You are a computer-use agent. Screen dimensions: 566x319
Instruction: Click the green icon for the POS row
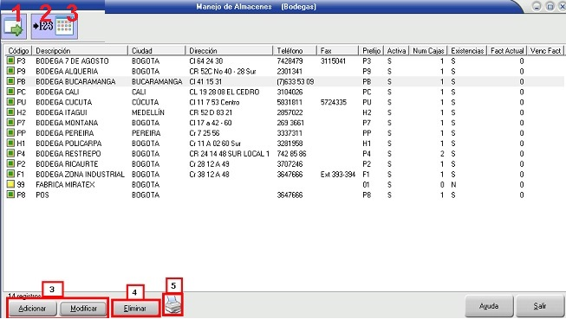coord(10,195)
